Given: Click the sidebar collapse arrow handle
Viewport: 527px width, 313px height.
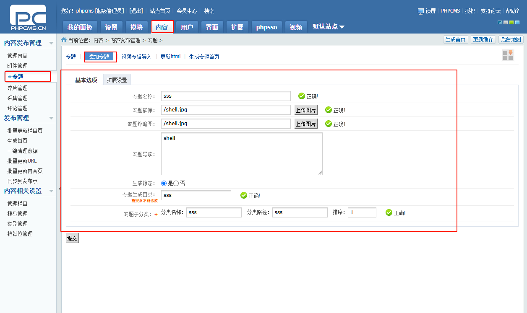Looking at the screenshot, I should (x=59, y=189).
